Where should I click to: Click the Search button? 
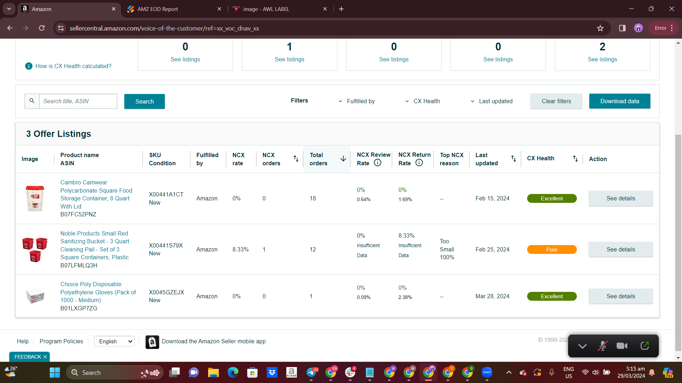[x=145, y=101]
